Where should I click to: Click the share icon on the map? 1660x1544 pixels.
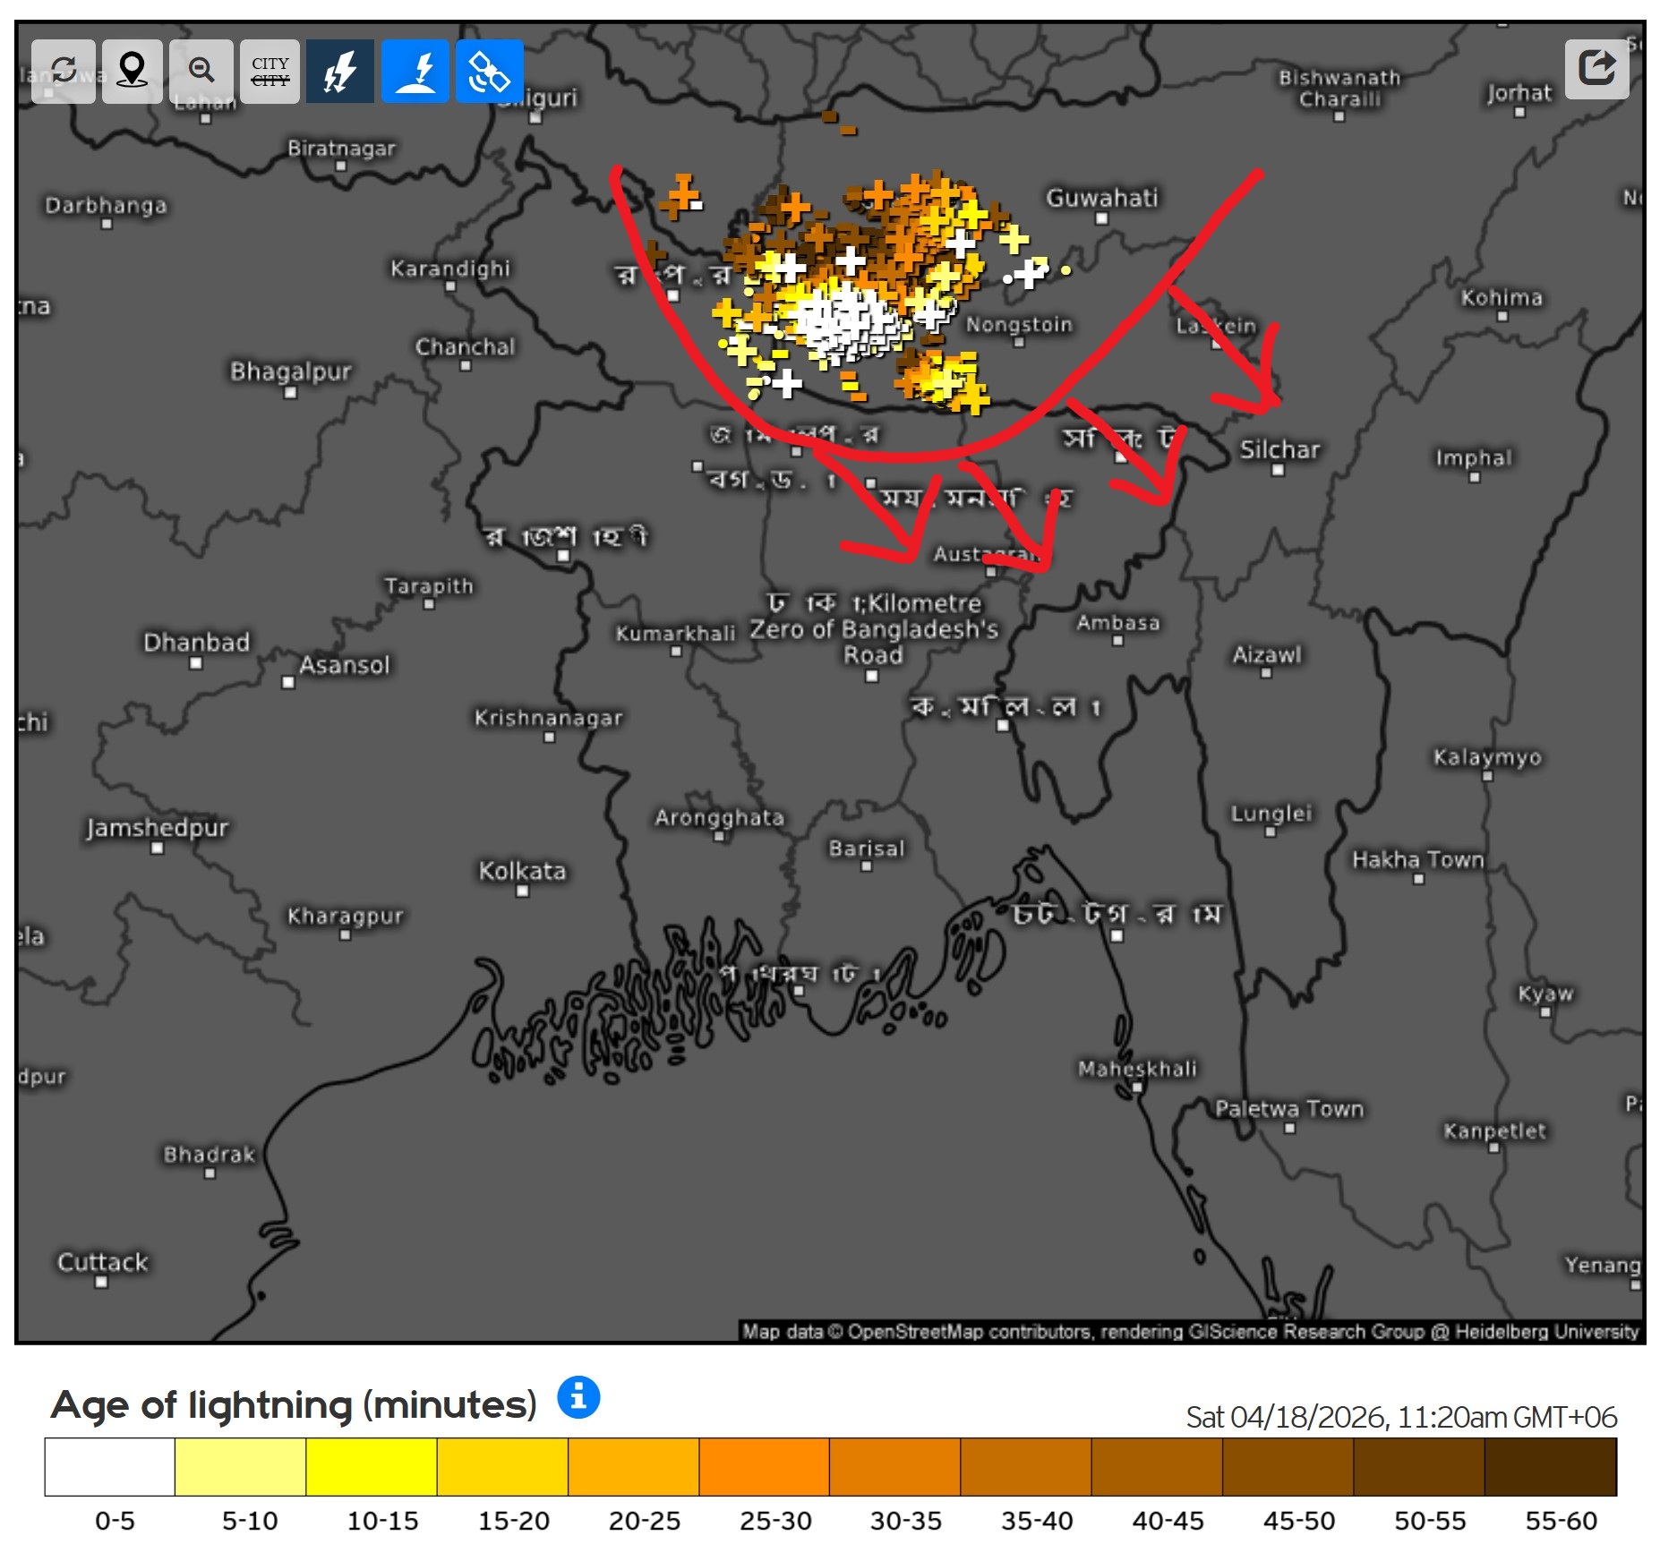click(x=1596, y=68)
